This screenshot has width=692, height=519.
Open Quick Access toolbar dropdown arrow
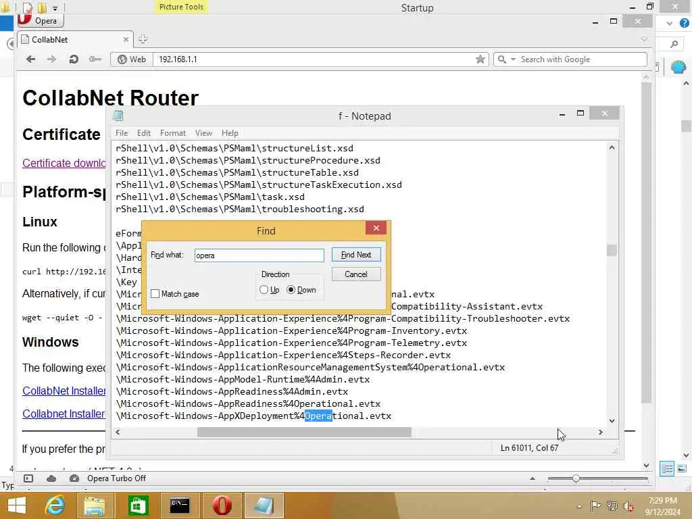click(55, 8)
